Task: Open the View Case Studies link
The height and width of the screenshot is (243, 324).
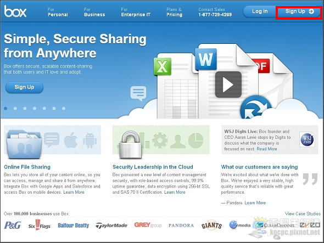Action: [x=303, y=214]
